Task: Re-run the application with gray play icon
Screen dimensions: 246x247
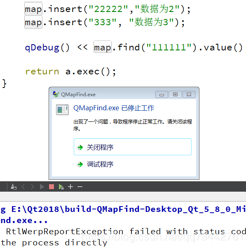Action: coord(42,187)
